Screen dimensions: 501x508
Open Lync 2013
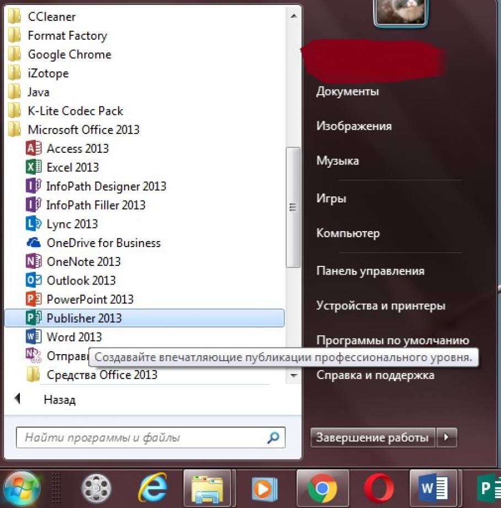pos(72,224)
